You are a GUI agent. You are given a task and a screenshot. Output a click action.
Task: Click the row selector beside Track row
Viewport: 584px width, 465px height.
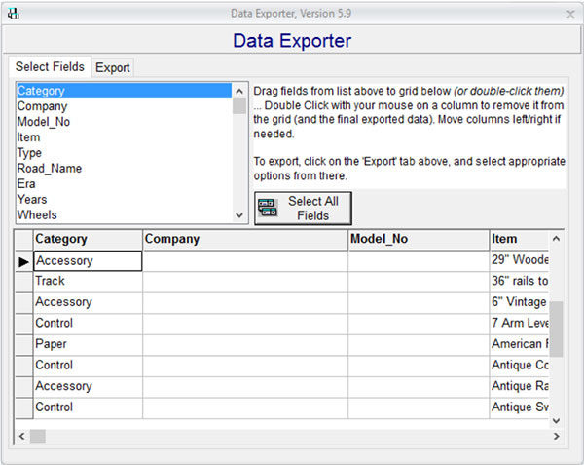[x=24, y=282]
